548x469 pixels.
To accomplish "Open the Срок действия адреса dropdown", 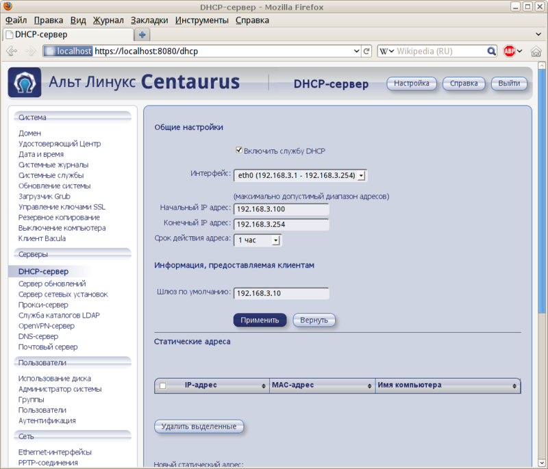I will click(258, 240).
